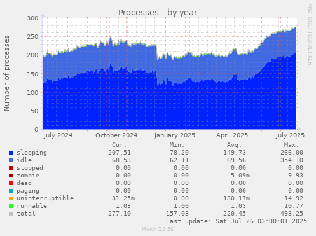The width and height of the screenshot is (316, 236).
Task: Click the stopped legend color swatch
Action: (11, 168)
